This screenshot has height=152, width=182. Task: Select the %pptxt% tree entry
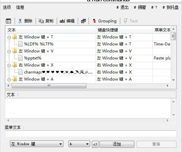coord(33,58)
